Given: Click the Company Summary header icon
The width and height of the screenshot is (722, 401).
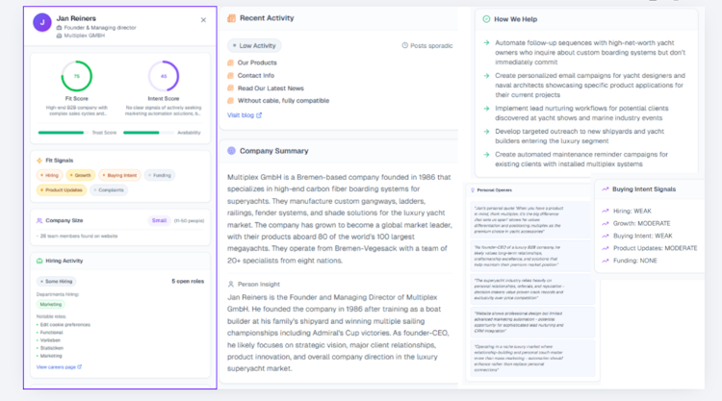Looking at the screenshot, I should tap(232, 151).
